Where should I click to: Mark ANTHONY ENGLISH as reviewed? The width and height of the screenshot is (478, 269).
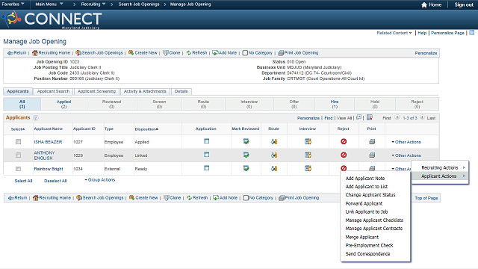246,155
